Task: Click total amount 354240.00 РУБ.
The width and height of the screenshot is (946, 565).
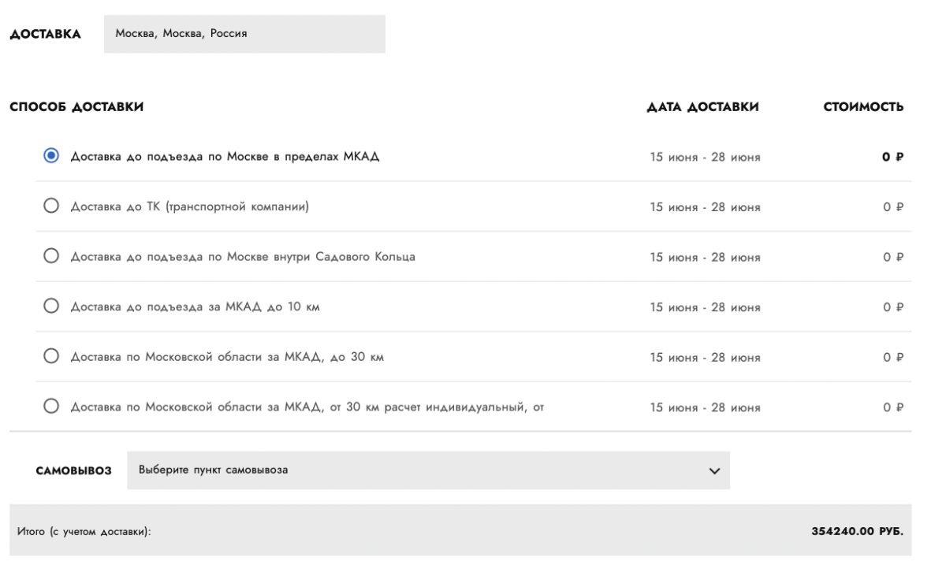Action: [858, 530]
